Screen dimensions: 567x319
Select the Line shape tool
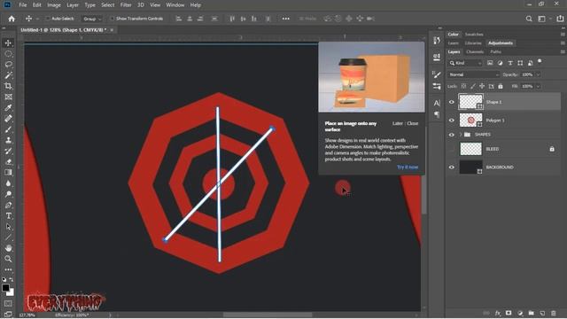click(x=8, y=237)
